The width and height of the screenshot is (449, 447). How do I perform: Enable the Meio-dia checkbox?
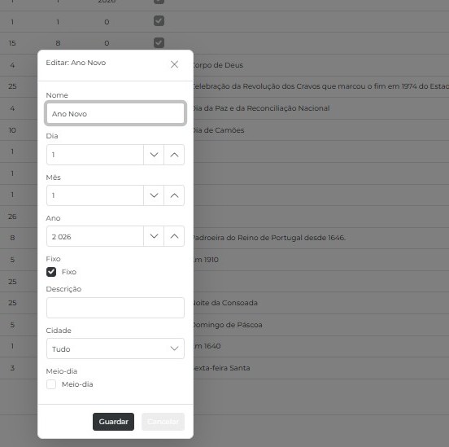click(x=51, y=384)
